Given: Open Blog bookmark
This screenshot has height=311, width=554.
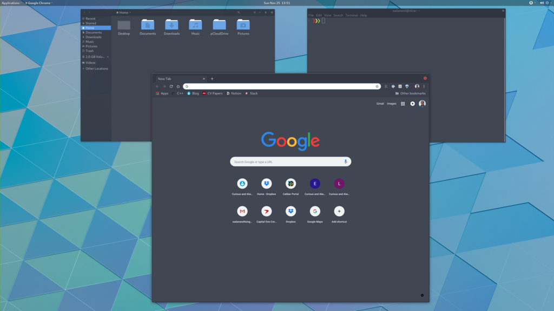Looking at the screenshot, I should [193, 93].
